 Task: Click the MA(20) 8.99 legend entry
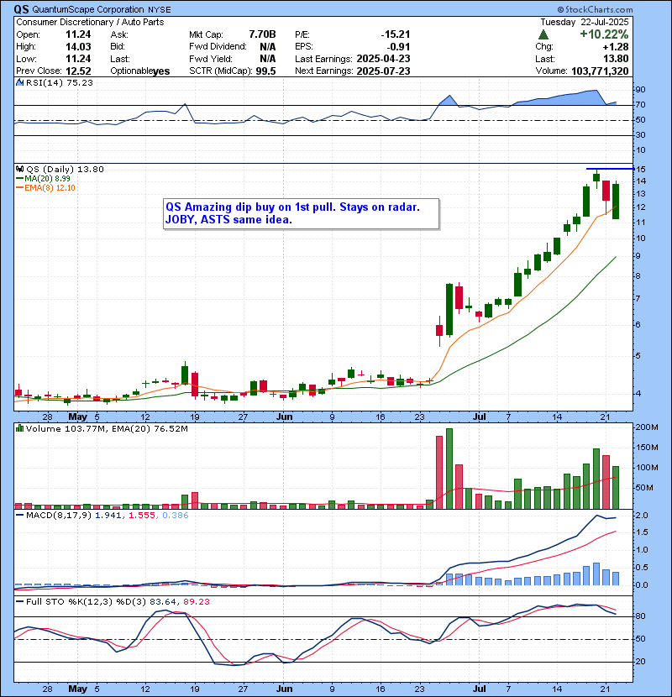click(43, 178)
